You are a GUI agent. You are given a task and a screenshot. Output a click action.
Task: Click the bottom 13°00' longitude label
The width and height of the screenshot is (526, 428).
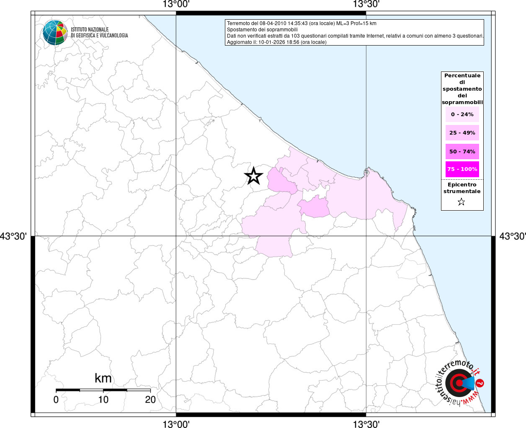tap(176, 424)
